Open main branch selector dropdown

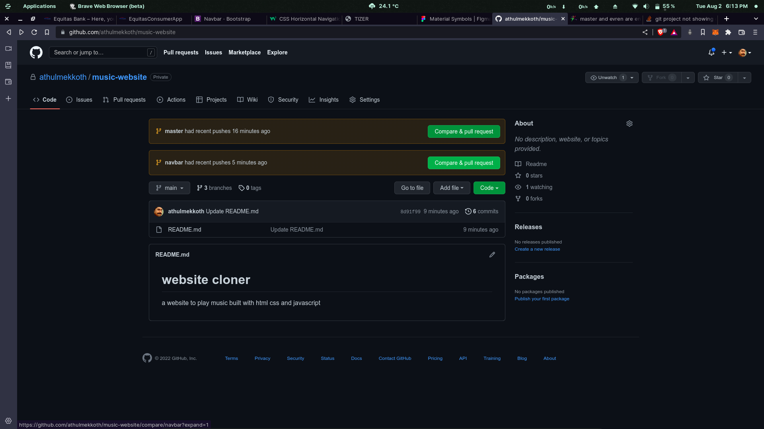point(170,188)
